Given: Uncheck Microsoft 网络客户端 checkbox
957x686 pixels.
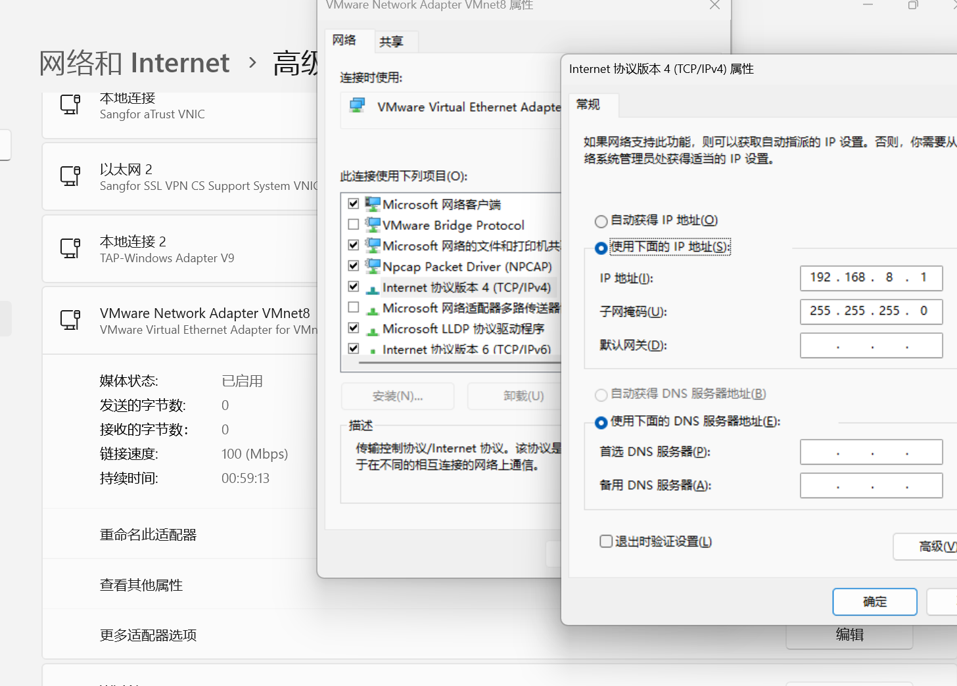Looking at the screenshot, I should pyautogui.click(x=354, y=204).
